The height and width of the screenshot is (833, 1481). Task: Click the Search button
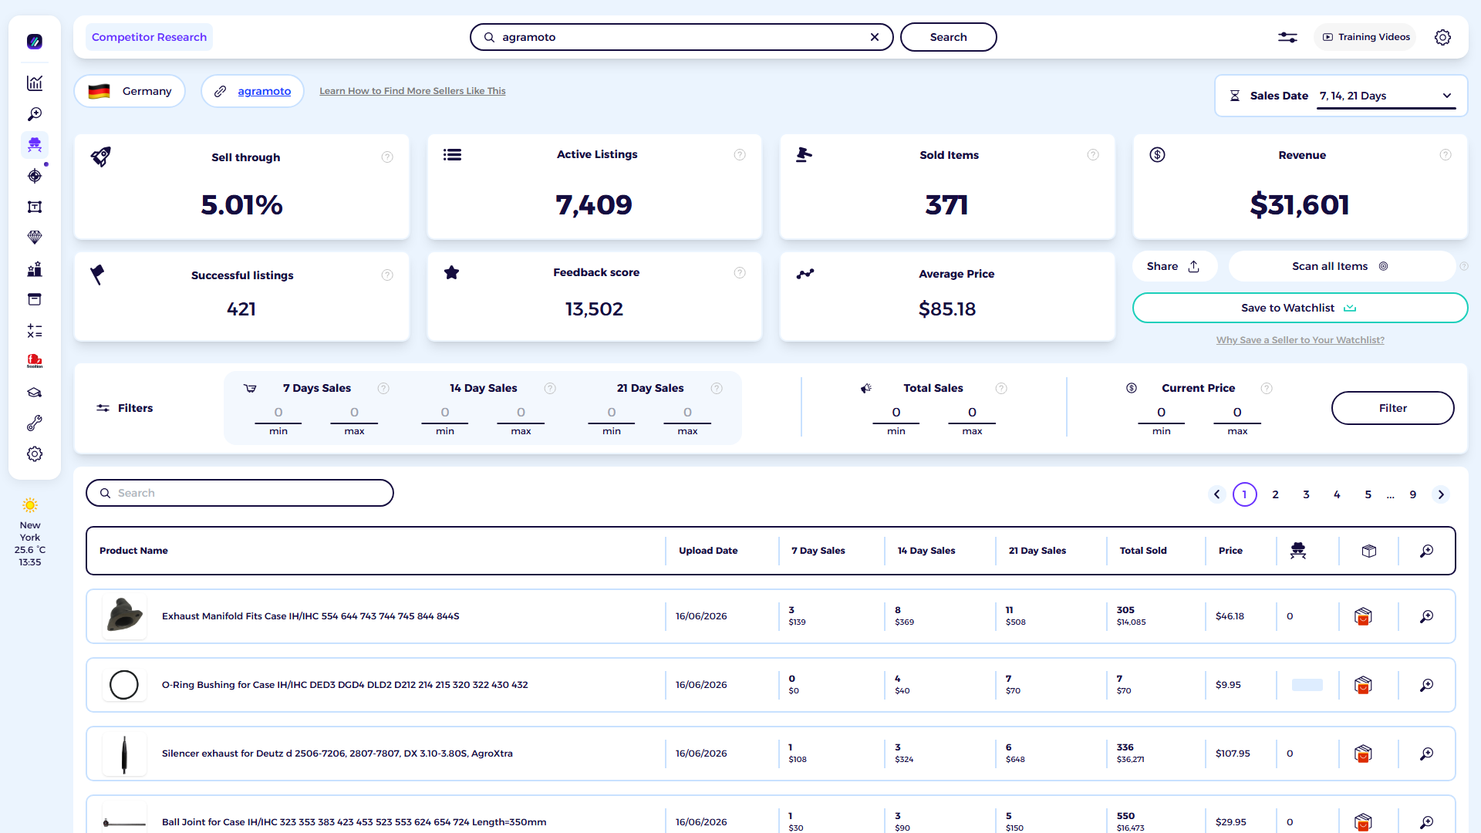tap(948, 37)
